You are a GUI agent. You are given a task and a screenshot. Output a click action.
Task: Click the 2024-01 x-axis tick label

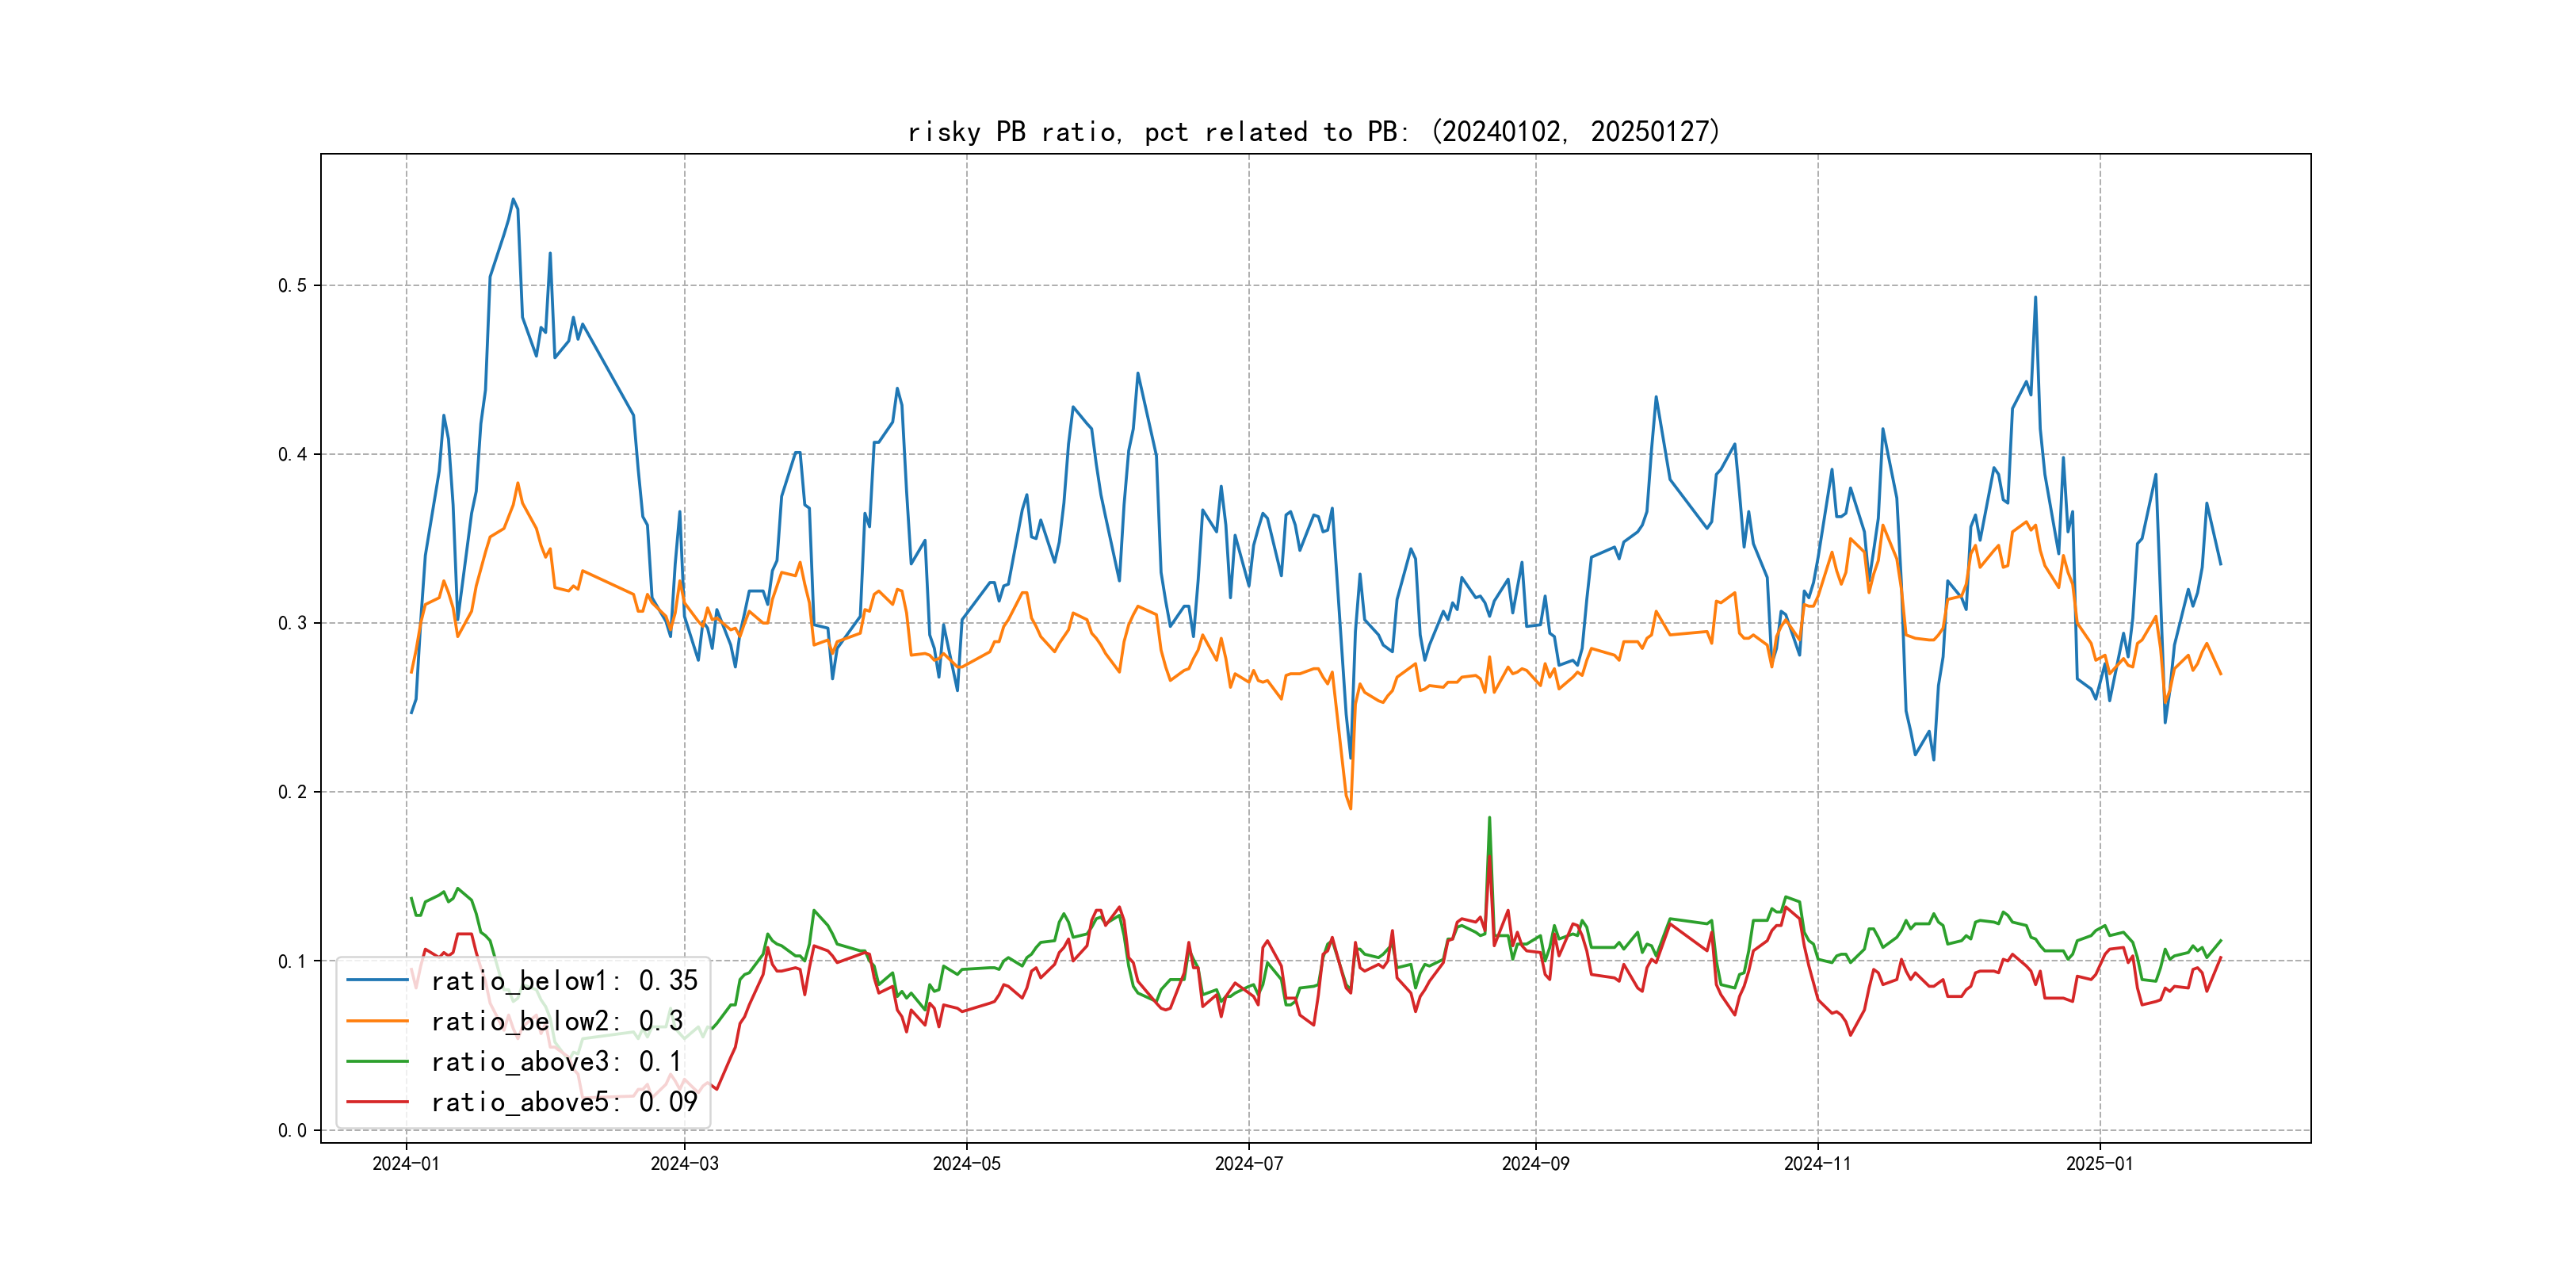(406, 1164)
